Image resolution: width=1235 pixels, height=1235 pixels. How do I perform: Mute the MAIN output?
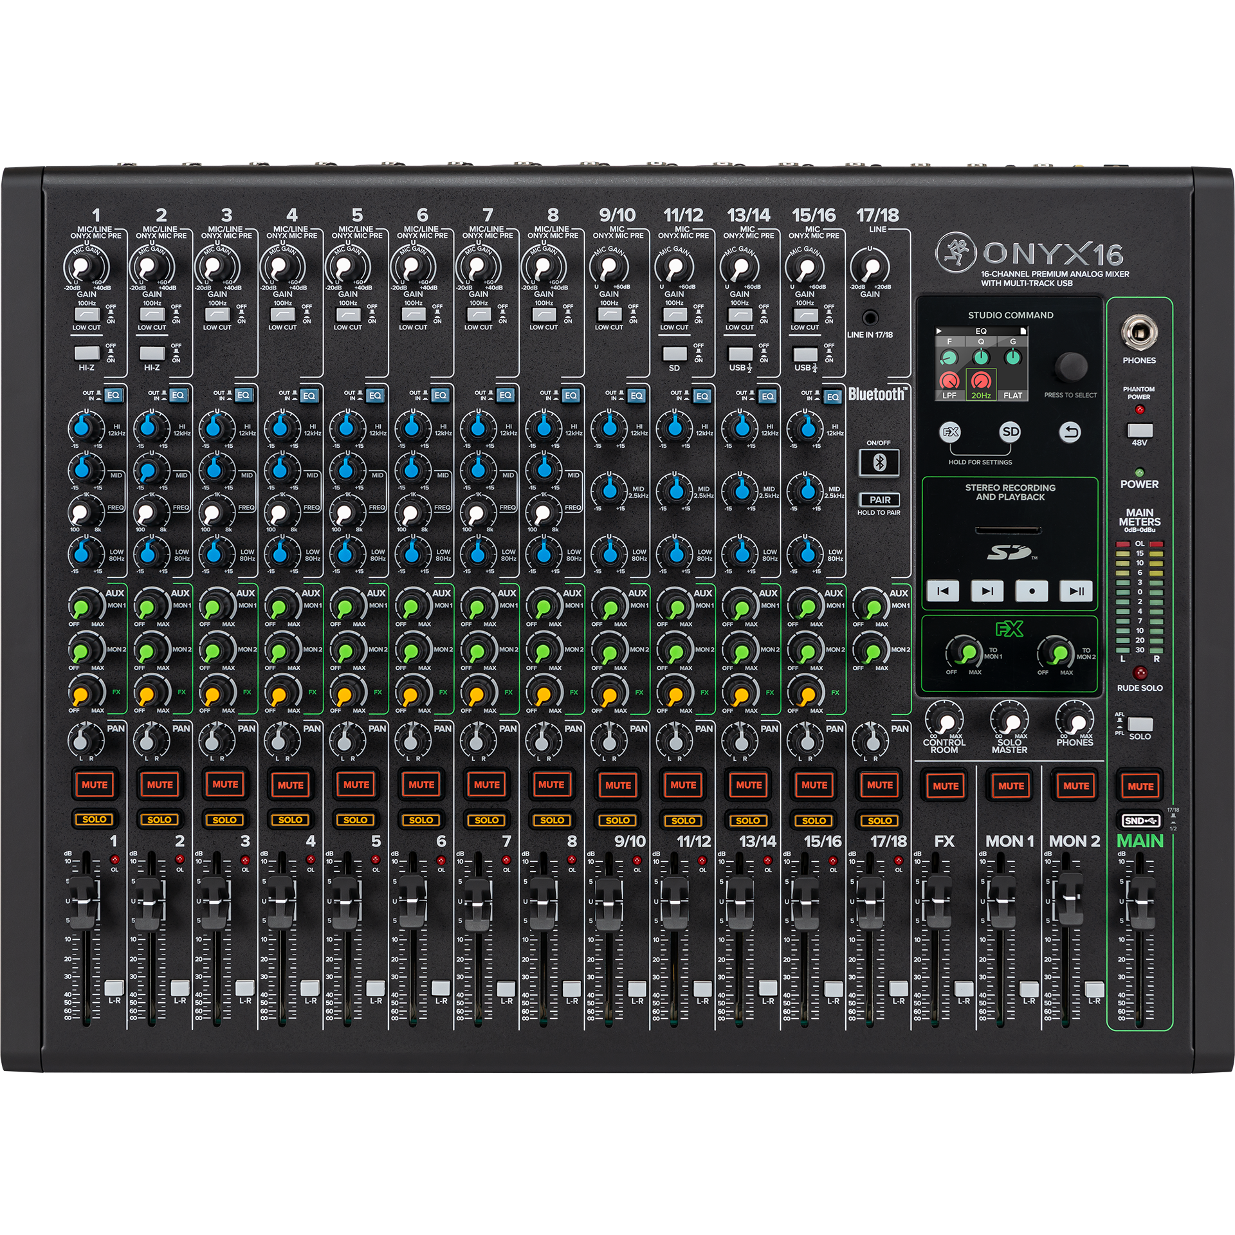pos(1140,786)
